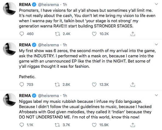Retweet the tweet with 3.7K retweets
This screenshot has height=130, width=162.
point(57,125)
